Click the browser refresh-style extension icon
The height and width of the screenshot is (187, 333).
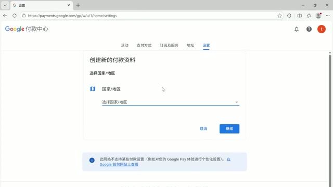(289, 16)
